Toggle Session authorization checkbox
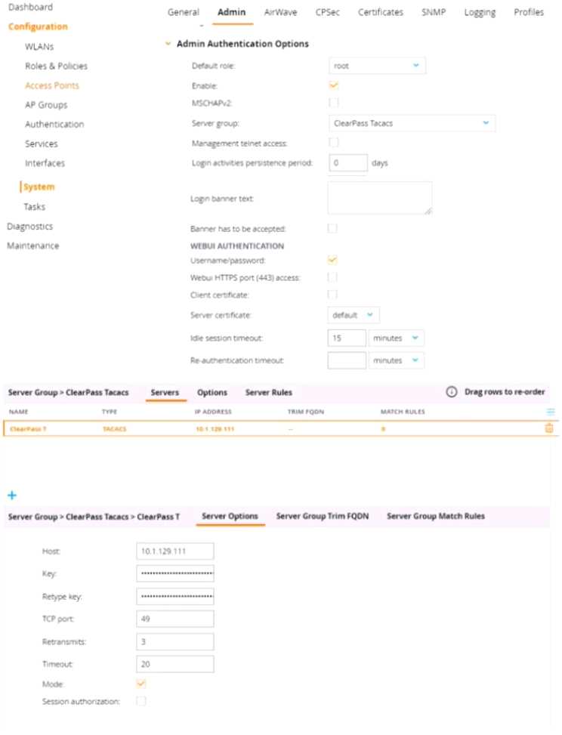The image size is (562, 735). 141,702
